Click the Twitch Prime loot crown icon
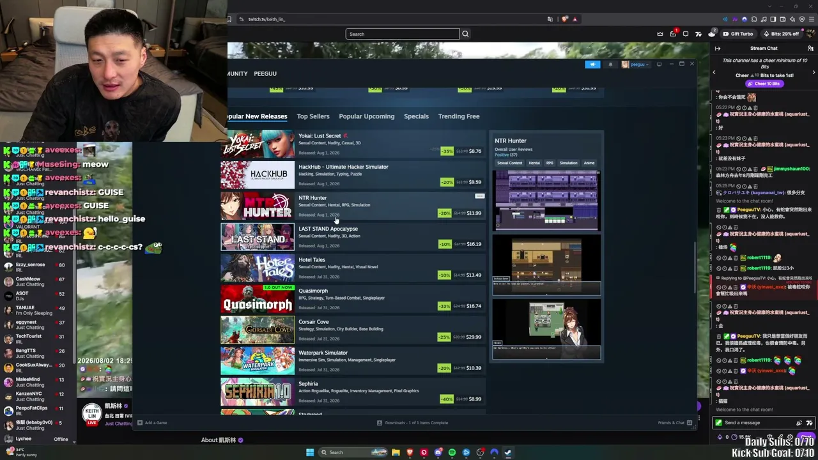 click(x=660, y=34)
